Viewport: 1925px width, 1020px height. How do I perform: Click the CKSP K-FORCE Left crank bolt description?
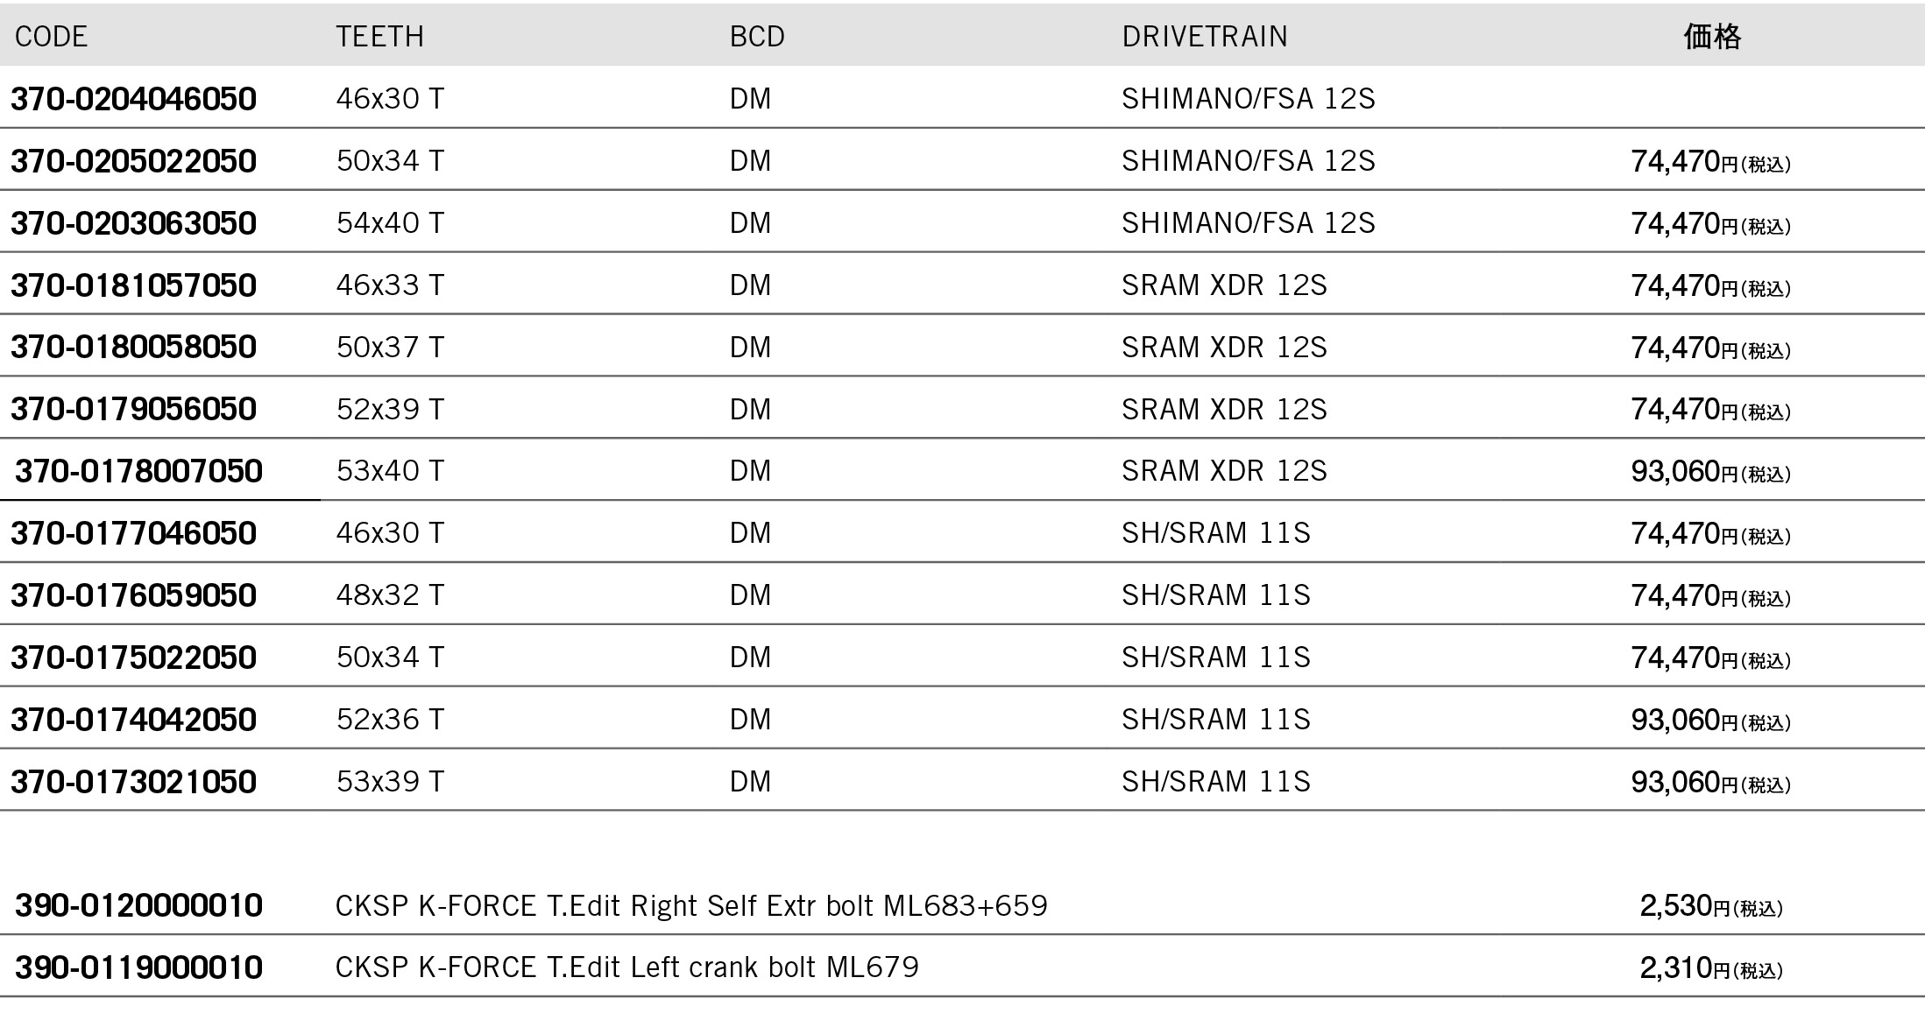(x=626, y=967)
